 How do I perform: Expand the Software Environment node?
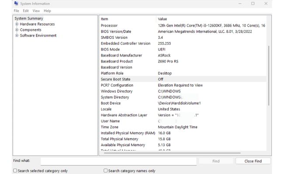coord(17,36)
